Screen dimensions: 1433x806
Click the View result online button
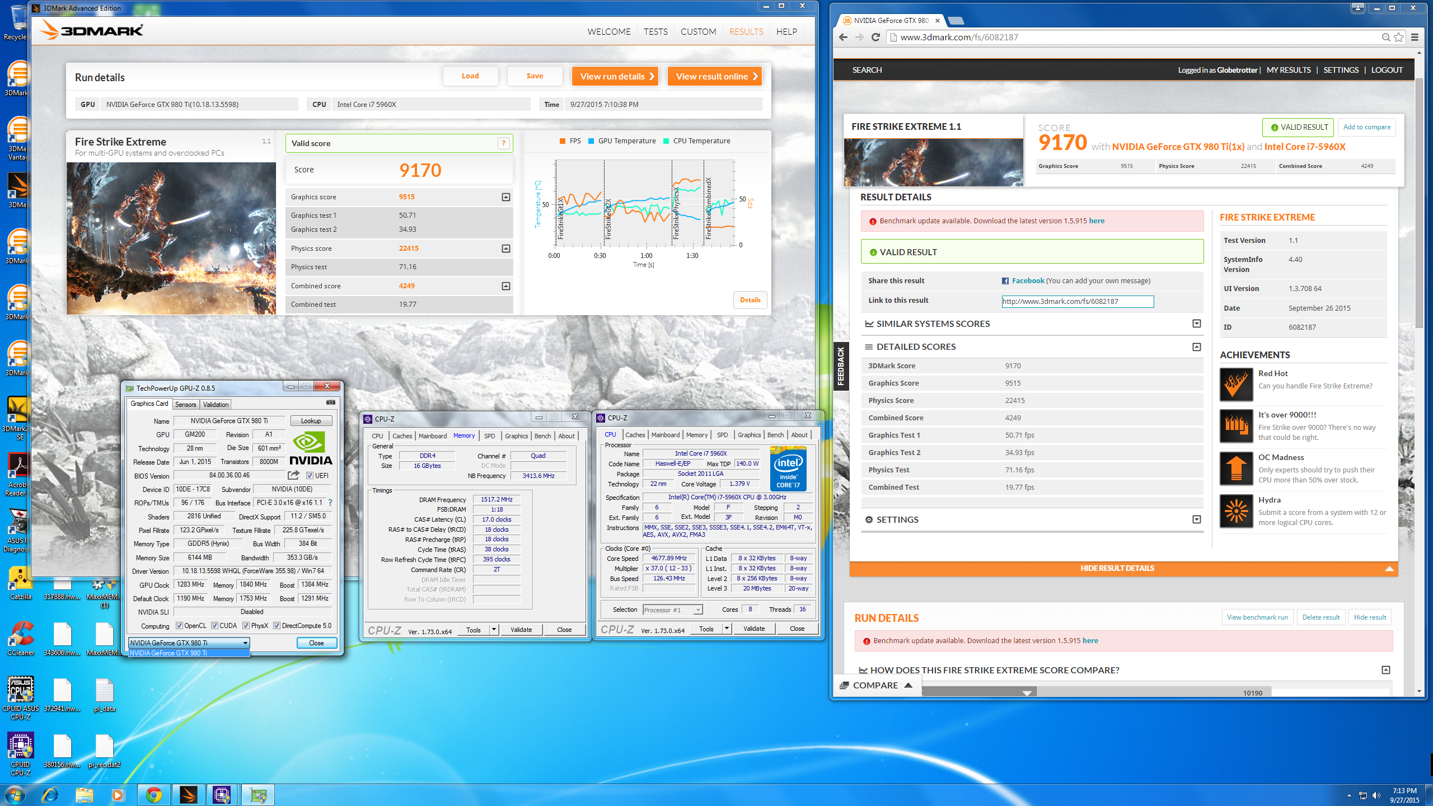(714, 76)
